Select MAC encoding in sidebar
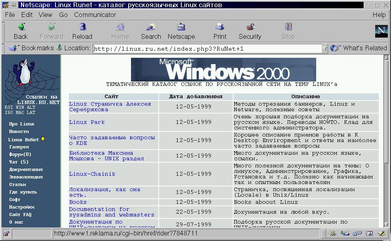This screenshot has width=391, height=241. [x=20, y=112]
